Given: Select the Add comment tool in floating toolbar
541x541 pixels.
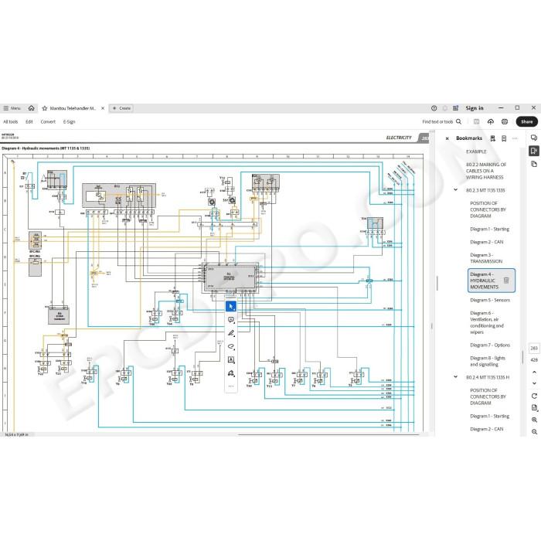Looking at the screenshot, I should tap(231, 320).
